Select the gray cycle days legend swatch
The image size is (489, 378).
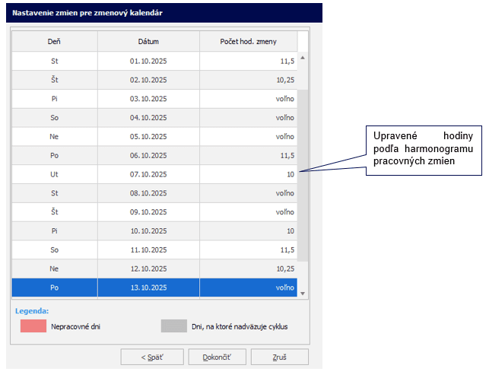pos(173,326)
